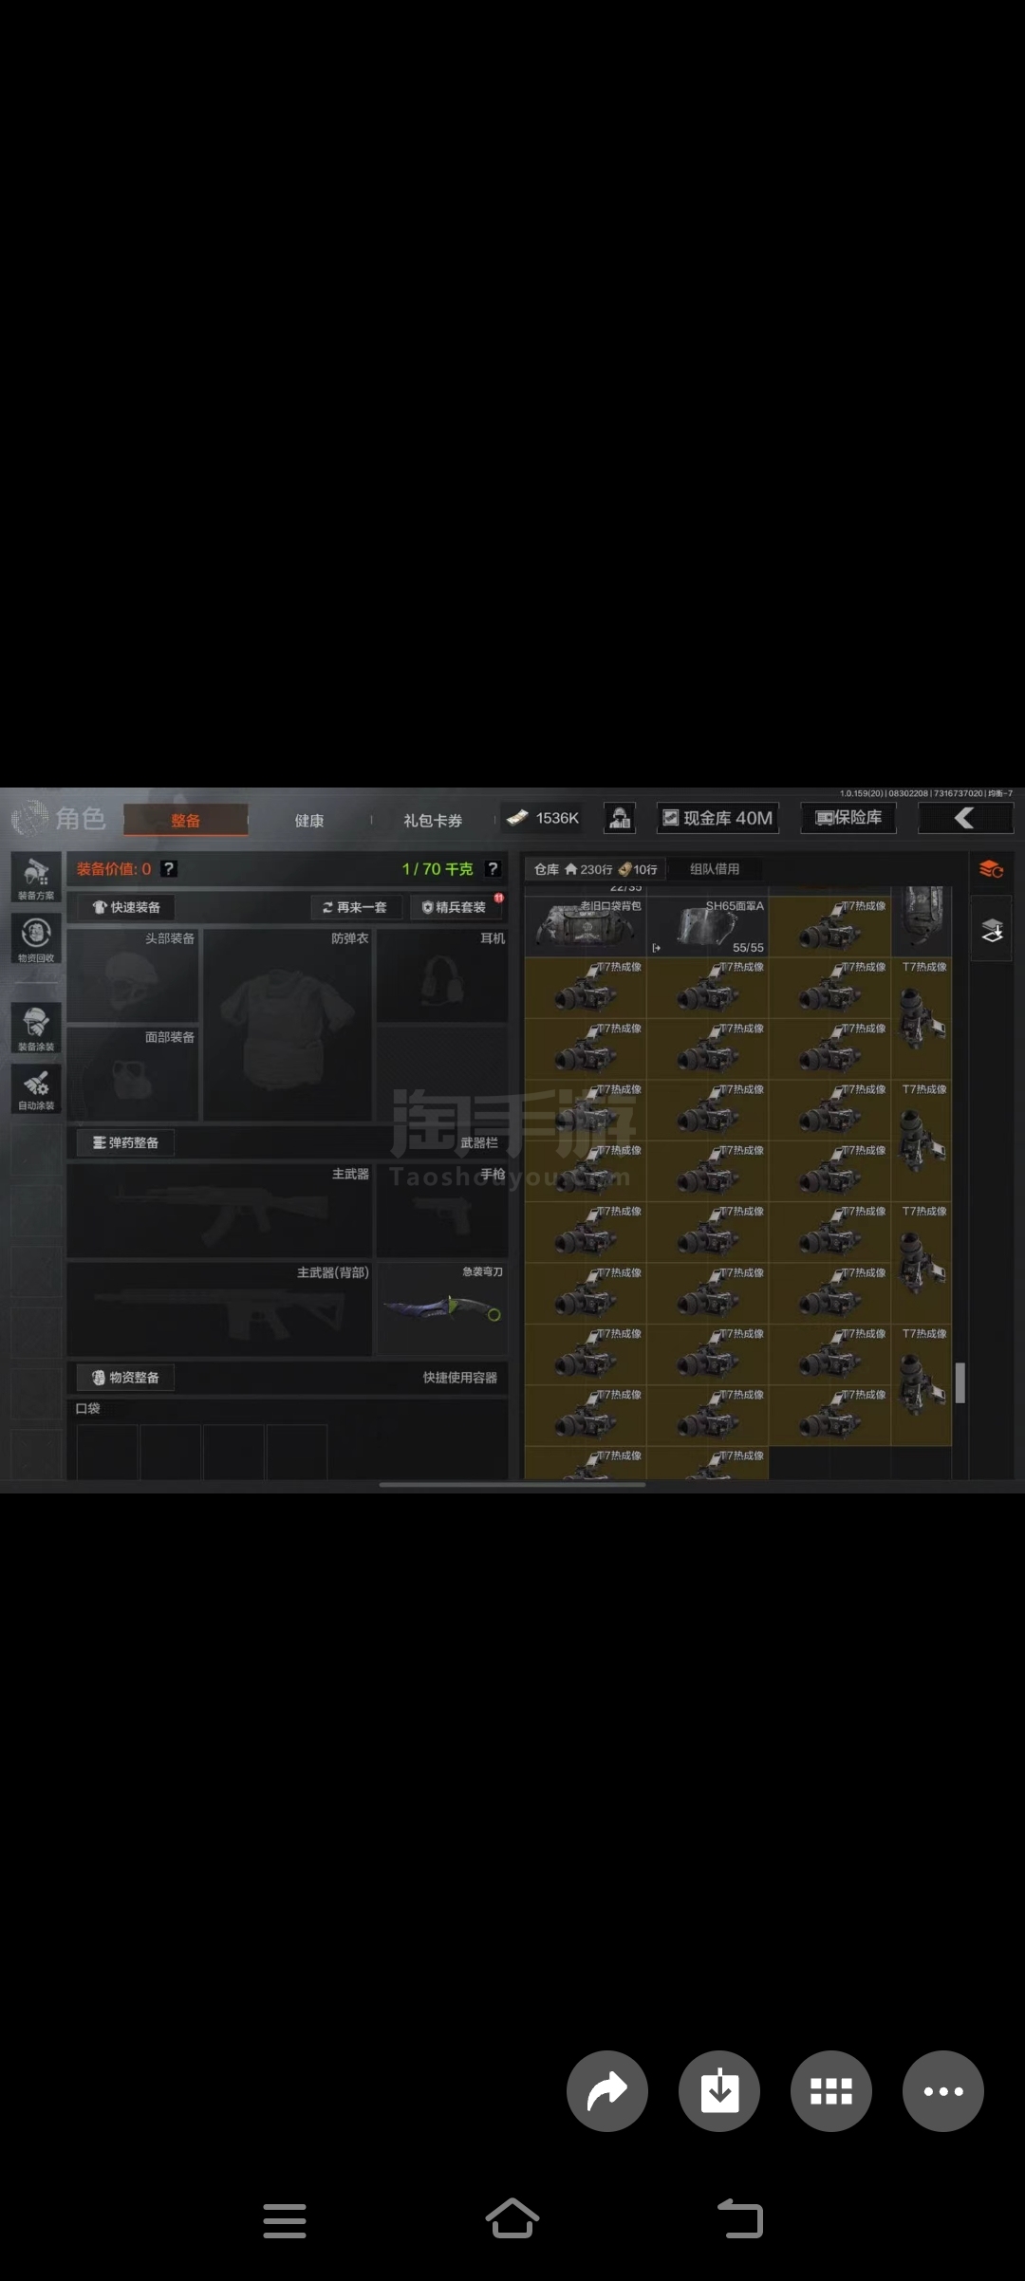Open the image viewer grid view button

pos(831,2091)
